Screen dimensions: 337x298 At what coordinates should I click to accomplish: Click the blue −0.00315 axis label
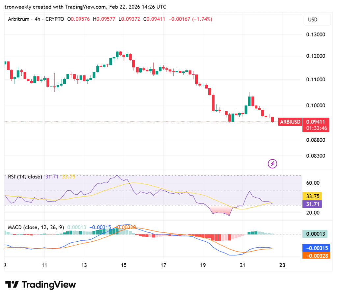[316, 248]
